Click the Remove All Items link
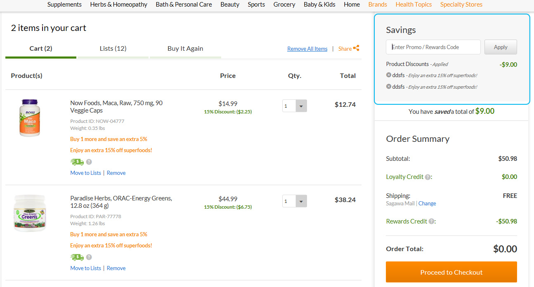 (x=307, y=49)
